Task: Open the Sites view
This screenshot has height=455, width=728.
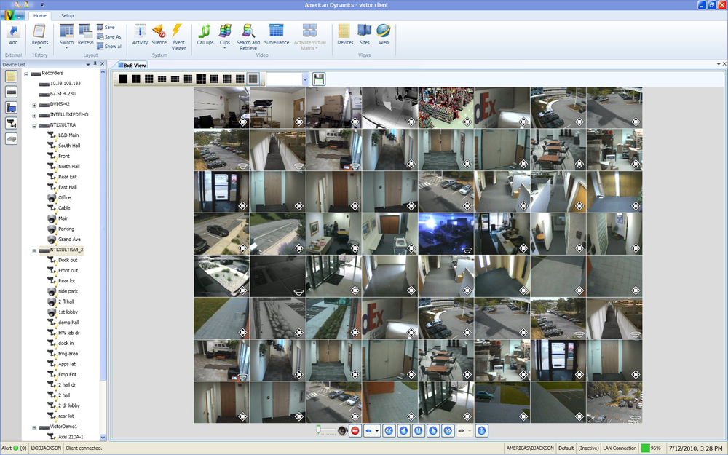Action: click(x=365, y=34)
